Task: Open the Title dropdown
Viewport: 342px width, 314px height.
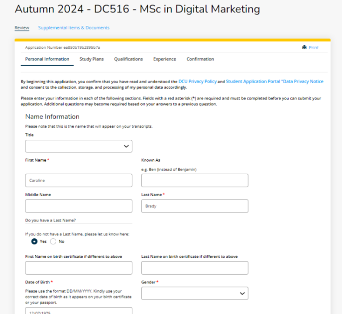Action: click(x=79, y=146)
